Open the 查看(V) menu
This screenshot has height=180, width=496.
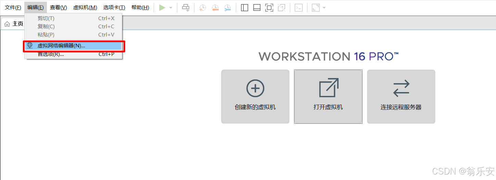58,7
